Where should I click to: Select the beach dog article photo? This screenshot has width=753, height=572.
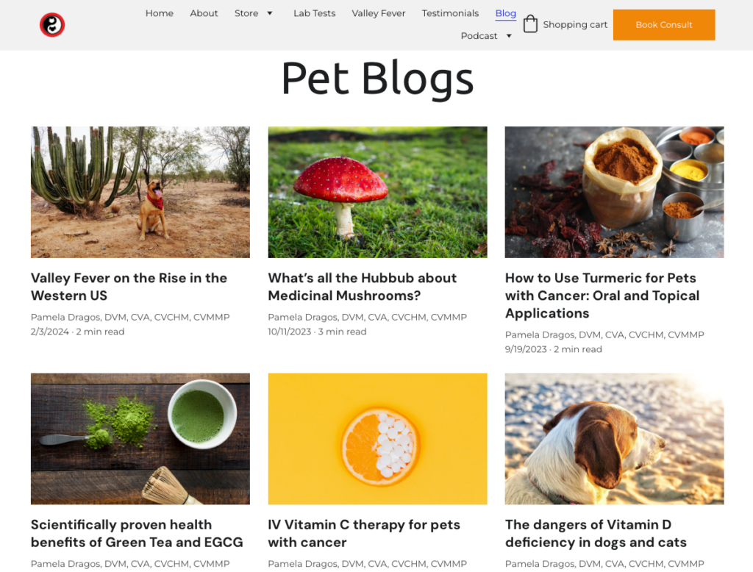pyautogui.click(x=614, y=438)
